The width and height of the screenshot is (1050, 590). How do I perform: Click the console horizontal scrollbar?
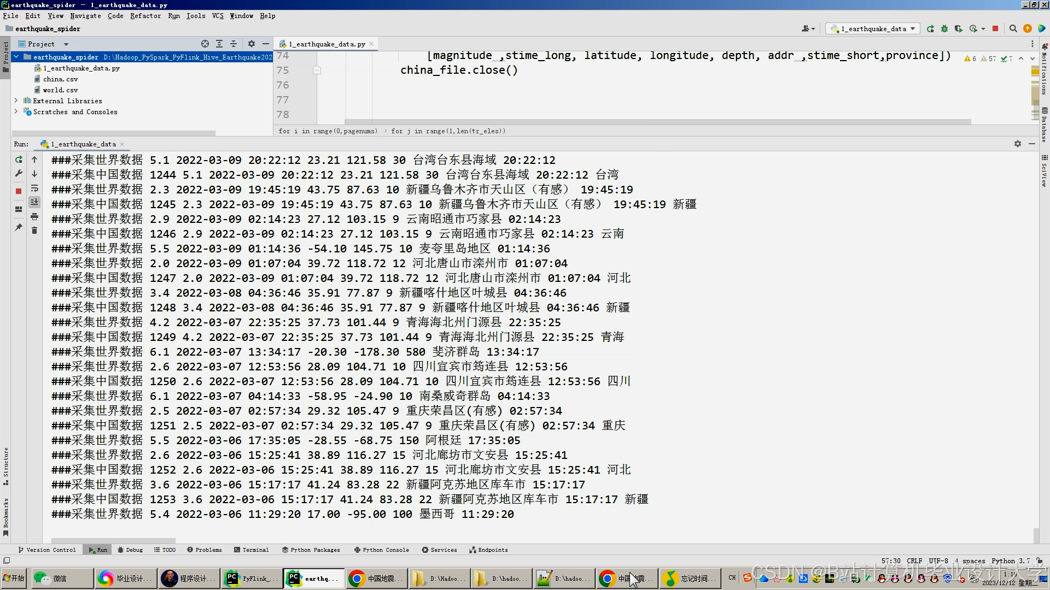pyautogui.click(x=112, y=541)
